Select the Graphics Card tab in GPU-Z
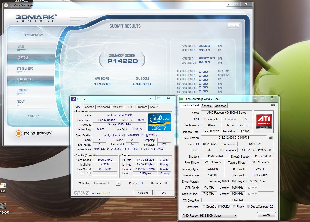The height and width of the screenshot is (222, 310). pos(190,105)
